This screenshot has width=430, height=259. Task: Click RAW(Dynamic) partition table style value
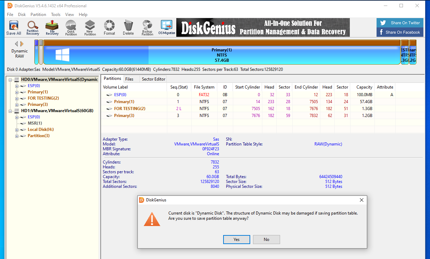pos(328,144)
